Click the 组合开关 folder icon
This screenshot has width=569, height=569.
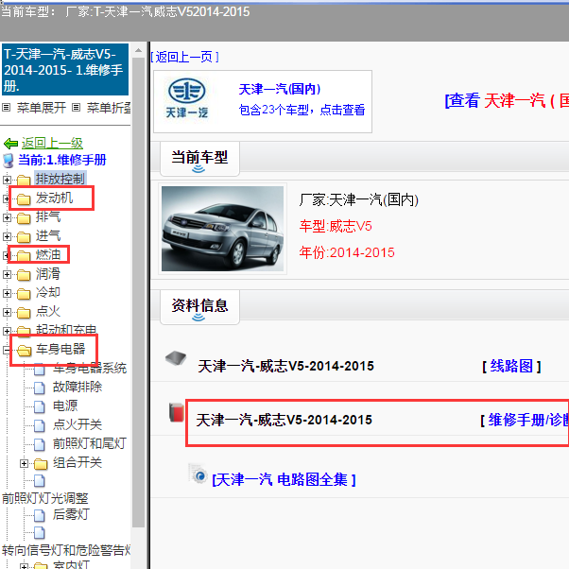41,464
